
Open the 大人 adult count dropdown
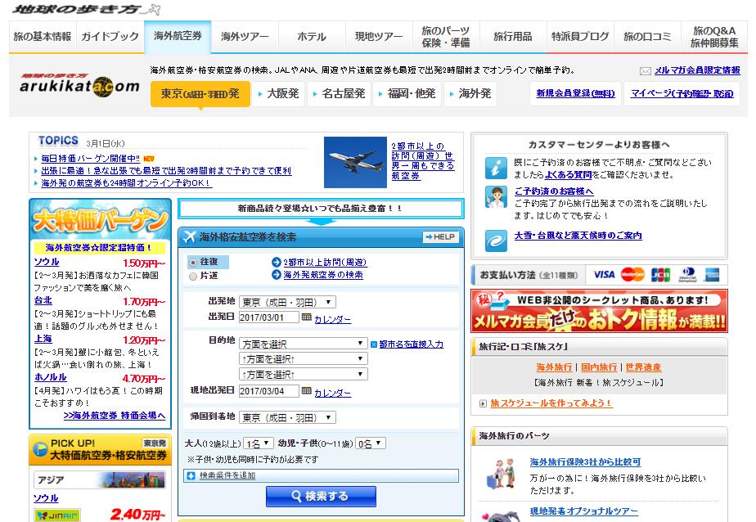coord(259,443)
